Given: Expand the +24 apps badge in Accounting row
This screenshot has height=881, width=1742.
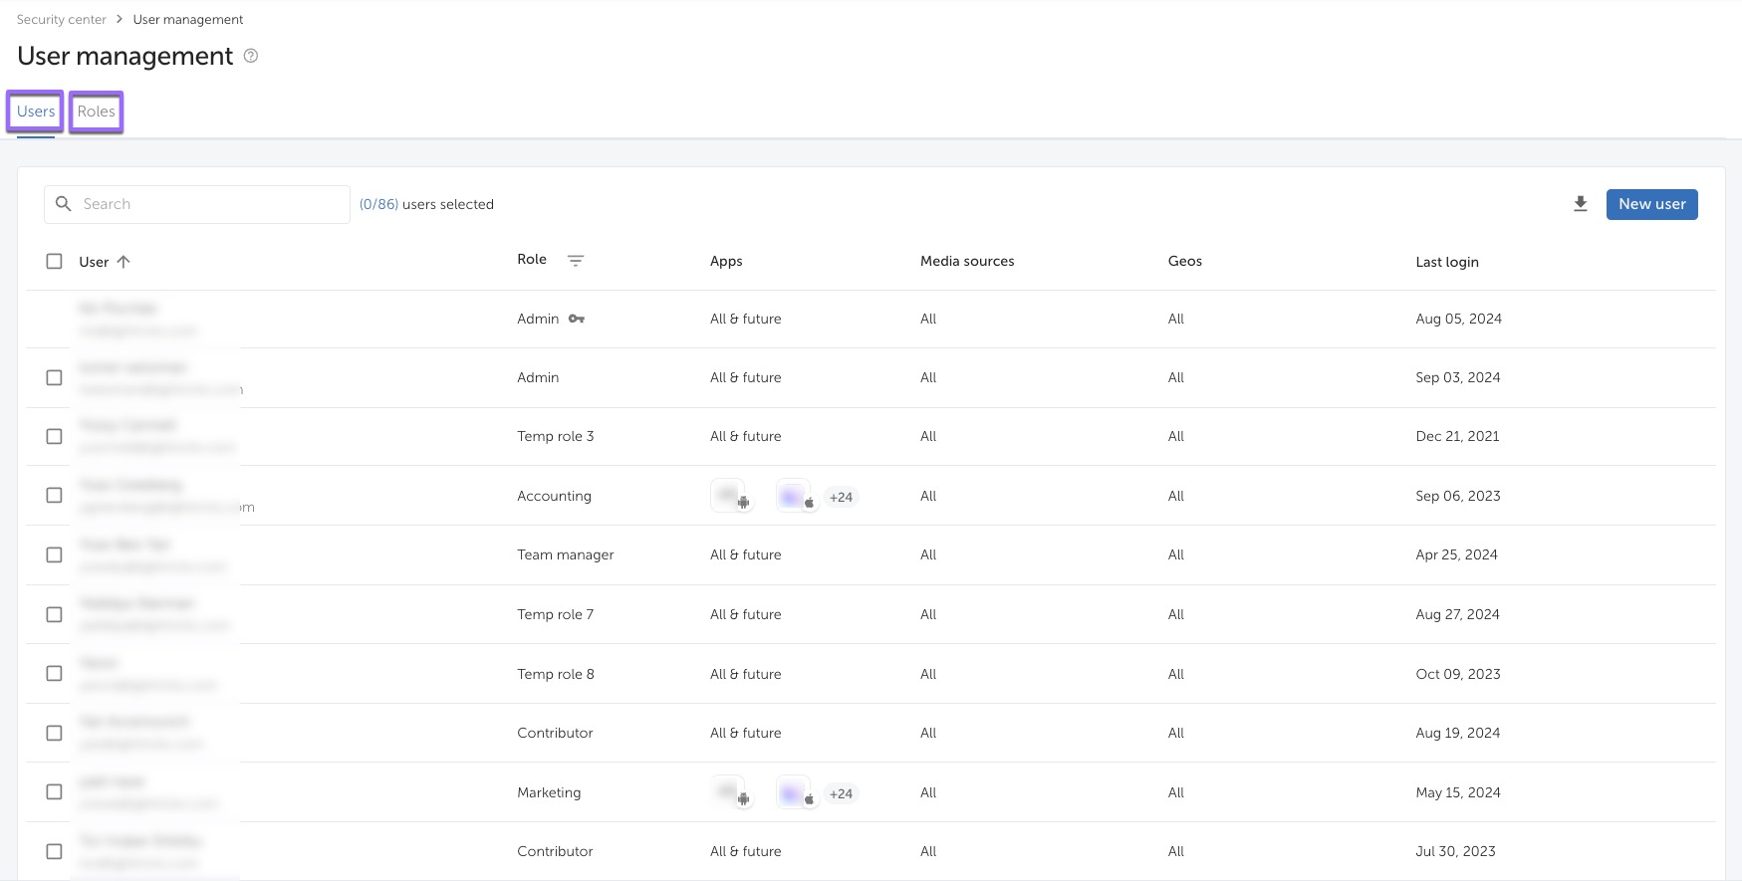Looking at the screenshot, I should 841,497.
